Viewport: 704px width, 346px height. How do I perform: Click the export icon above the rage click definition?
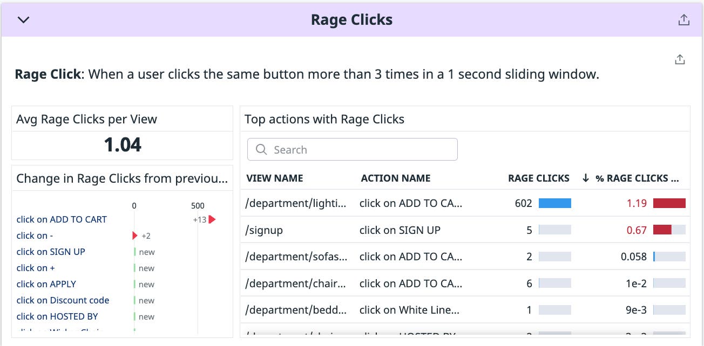tap(680, 59)
